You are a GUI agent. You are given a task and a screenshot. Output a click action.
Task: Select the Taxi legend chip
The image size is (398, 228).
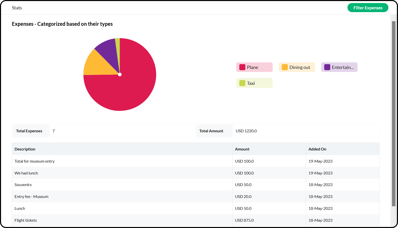254,83
